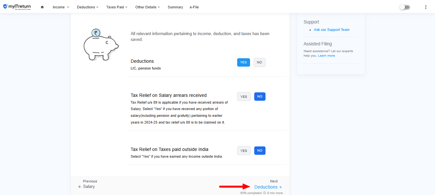Click the right arrow beside Deductions
Viewport: 435px width, 195px height.
pyautogui.click(x=280, y=187)
